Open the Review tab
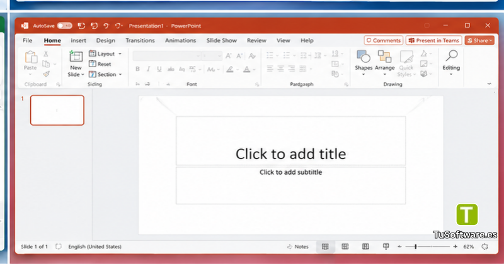The image size is (504, 264). click(256, 40)
